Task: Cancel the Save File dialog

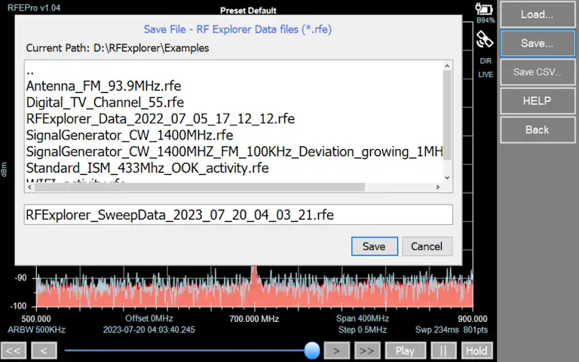Action: [x=427, y=247]
